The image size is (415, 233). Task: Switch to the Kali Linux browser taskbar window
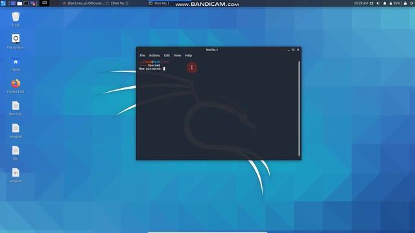tap(83, 3)
